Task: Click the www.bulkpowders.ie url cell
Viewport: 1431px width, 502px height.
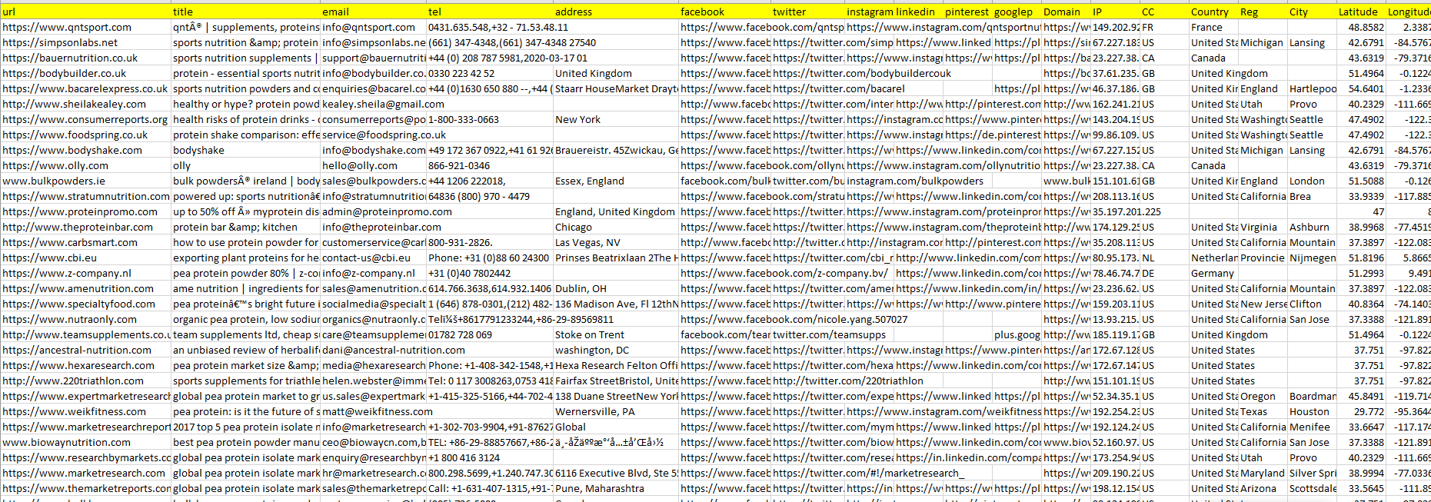Action: pos(85,181)
